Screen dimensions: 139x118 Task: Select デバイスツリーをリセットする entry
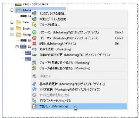79,101
